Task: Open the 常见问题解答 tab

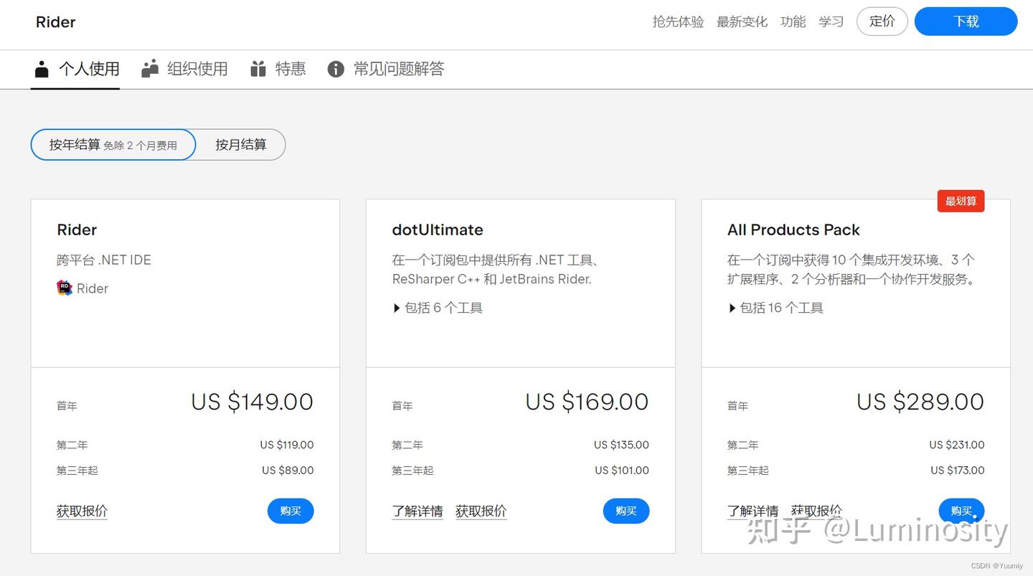Action: tap(399, 69)
